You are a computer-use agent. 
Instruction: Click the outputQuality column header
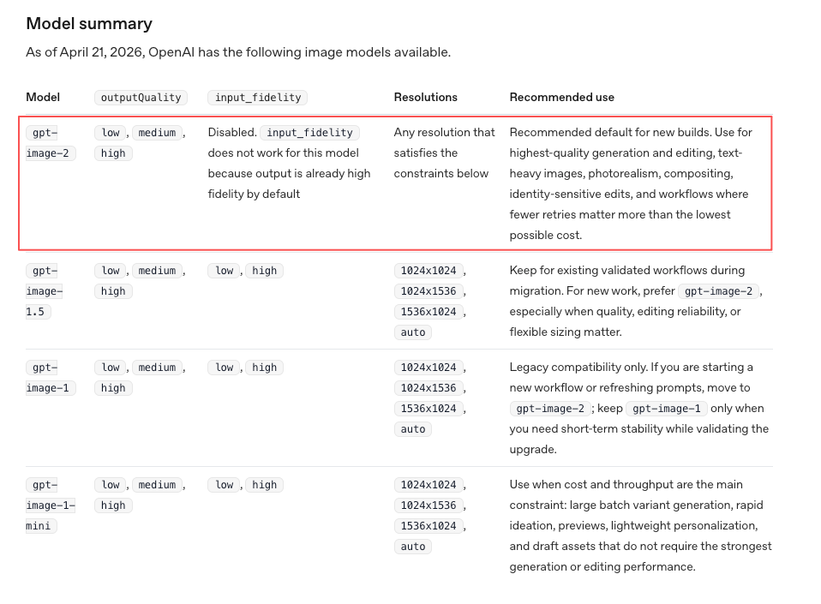[x=141, y=98]
